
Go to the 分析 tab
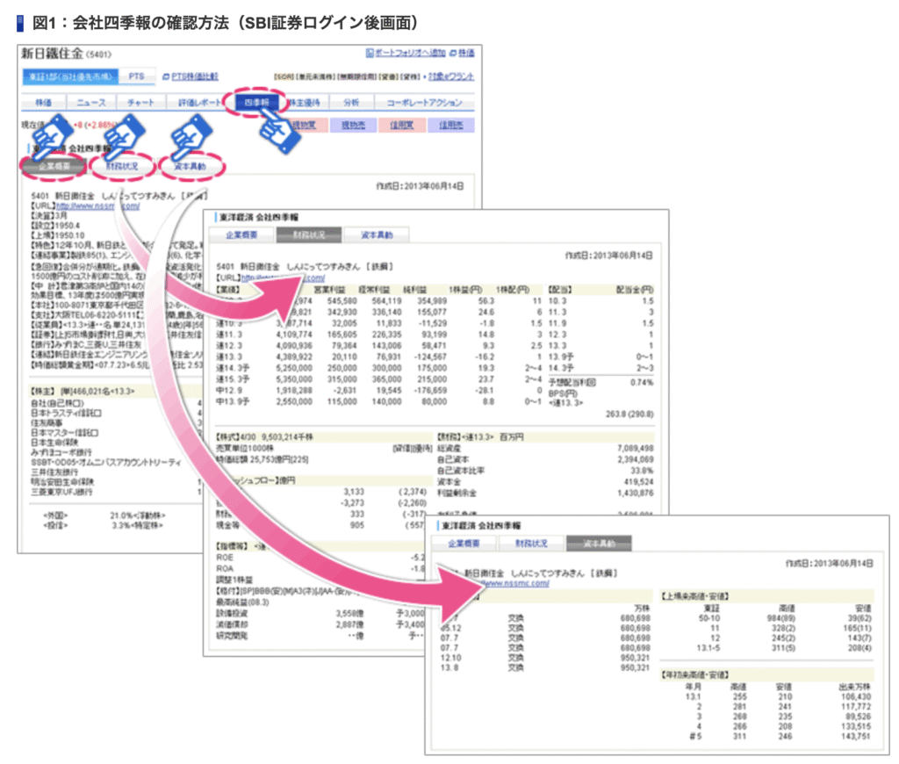tap(351, 103)
